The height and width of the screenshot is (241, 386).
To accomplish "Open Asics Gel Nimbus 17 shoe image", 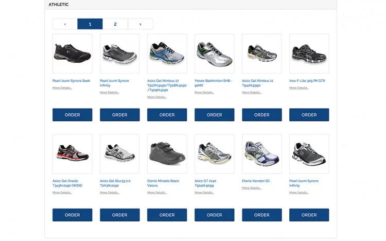I will click(167, 54).
